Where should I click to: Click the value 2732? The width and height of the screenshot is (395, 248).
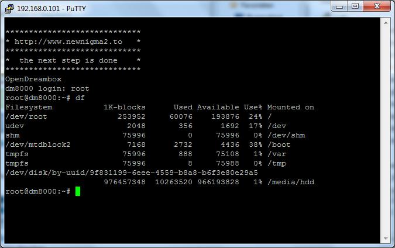(183, 144)
